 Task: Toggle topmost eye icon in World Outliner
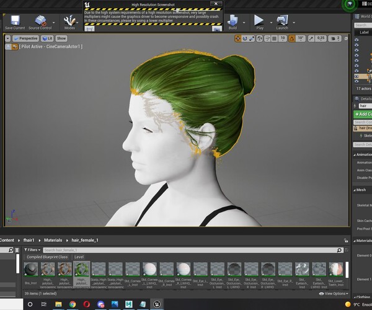[356, 40]
